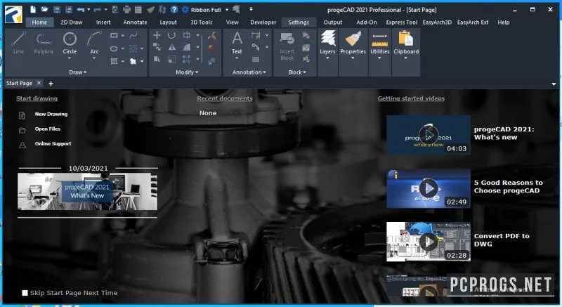Activate the Move tool in Modify panel
Viewport: 562px width, 307px height.
157,35
